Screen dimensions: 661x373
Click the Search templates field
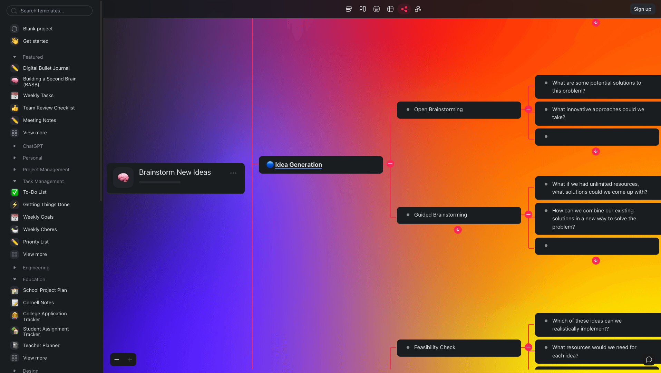point(49,11)
